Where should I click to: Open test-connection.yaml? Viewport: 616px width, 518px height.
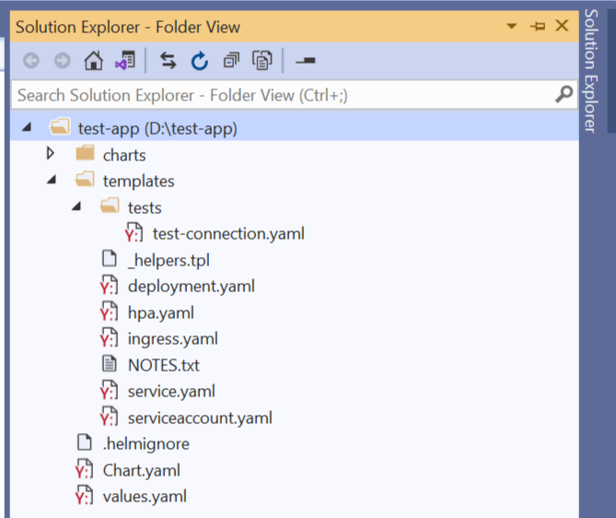coord(228,233)
